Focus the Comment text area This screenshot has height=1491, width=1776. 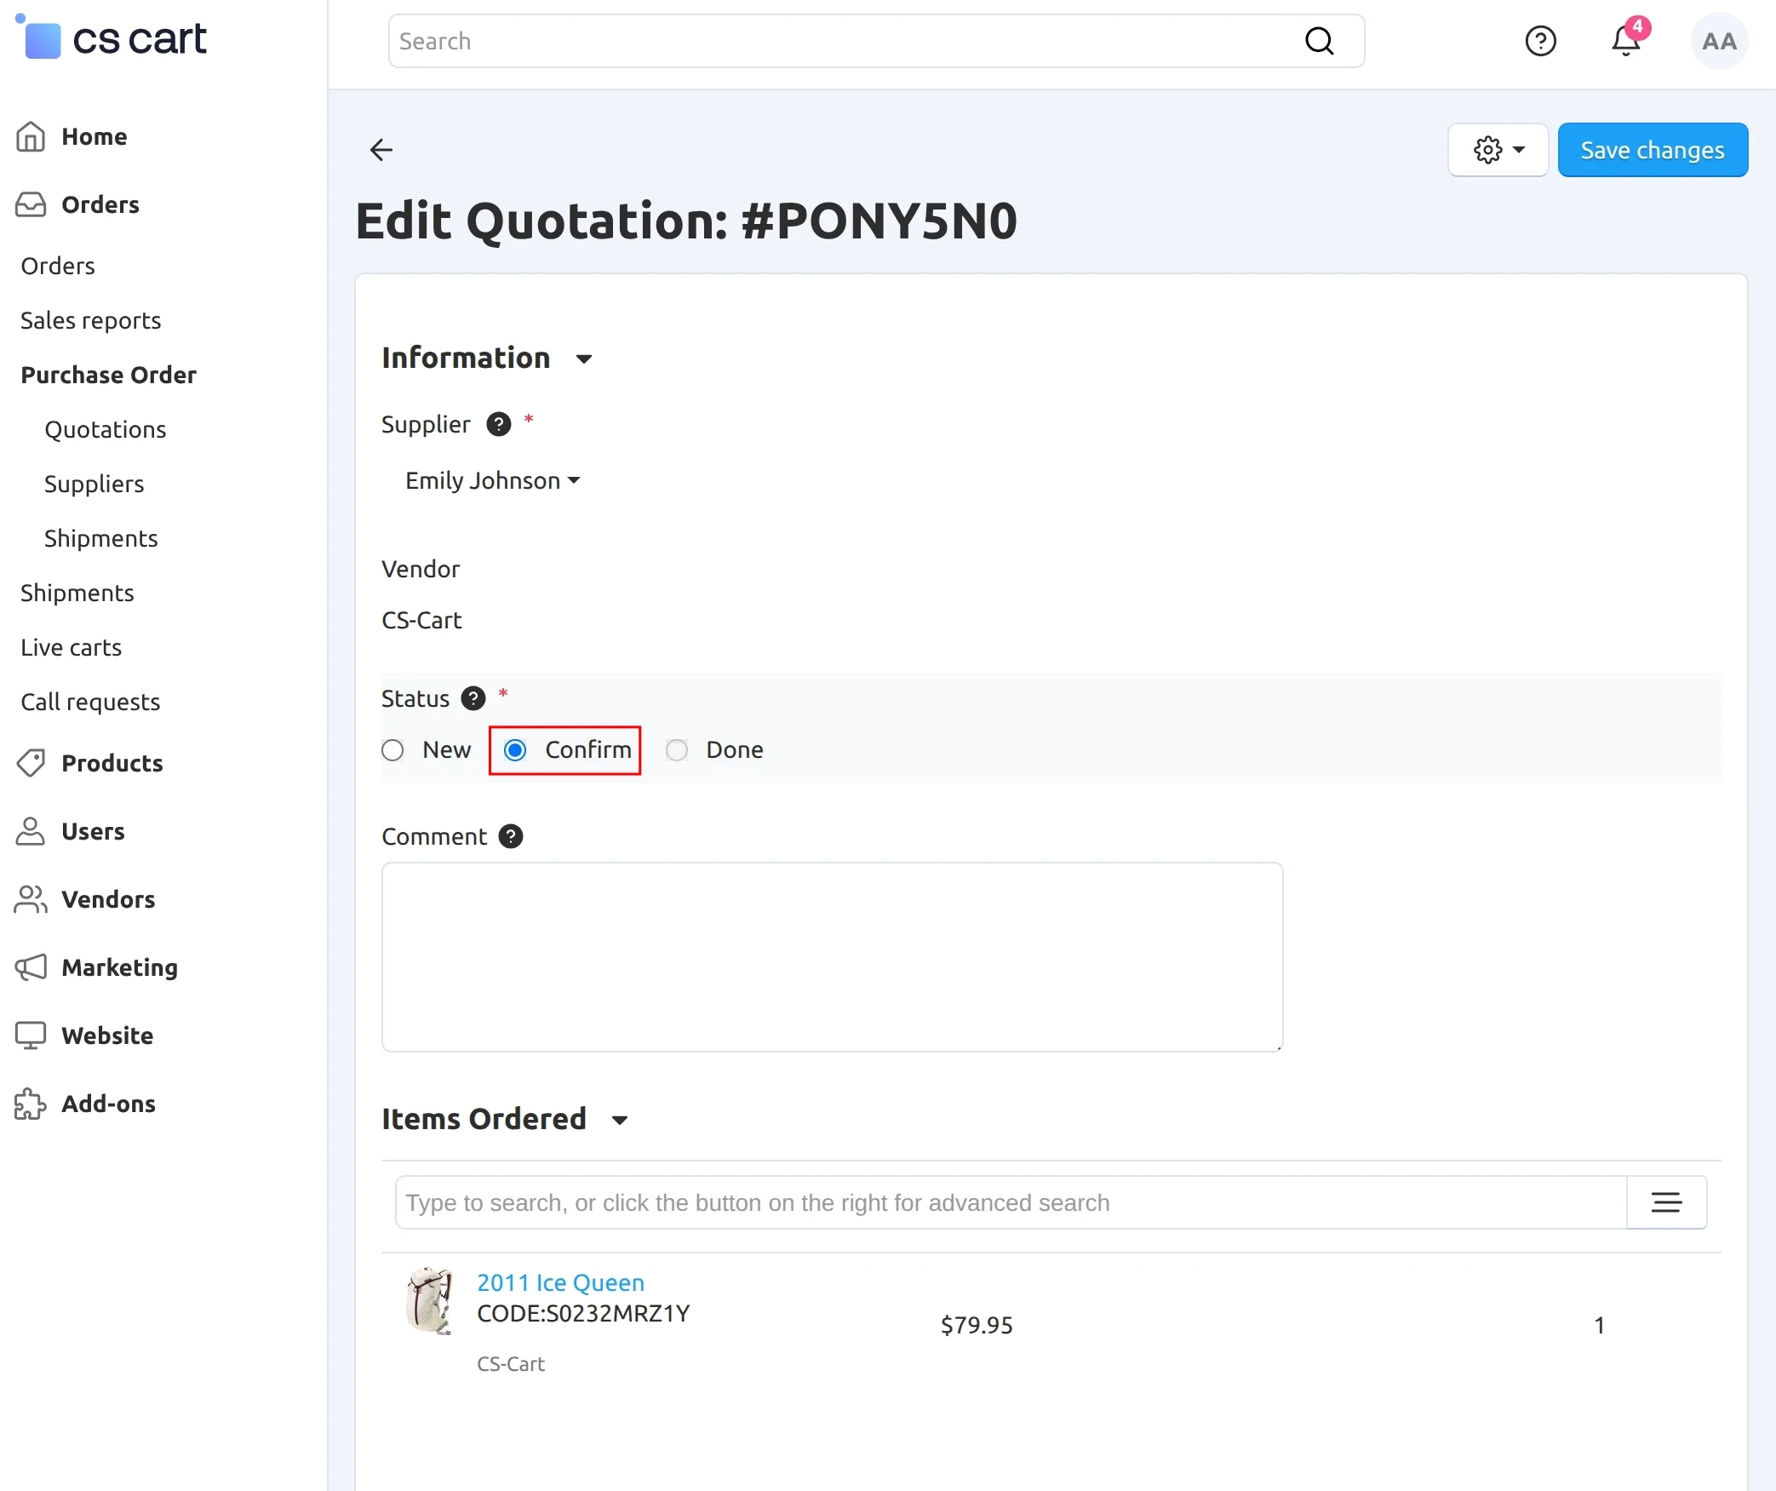click(832, 956)
